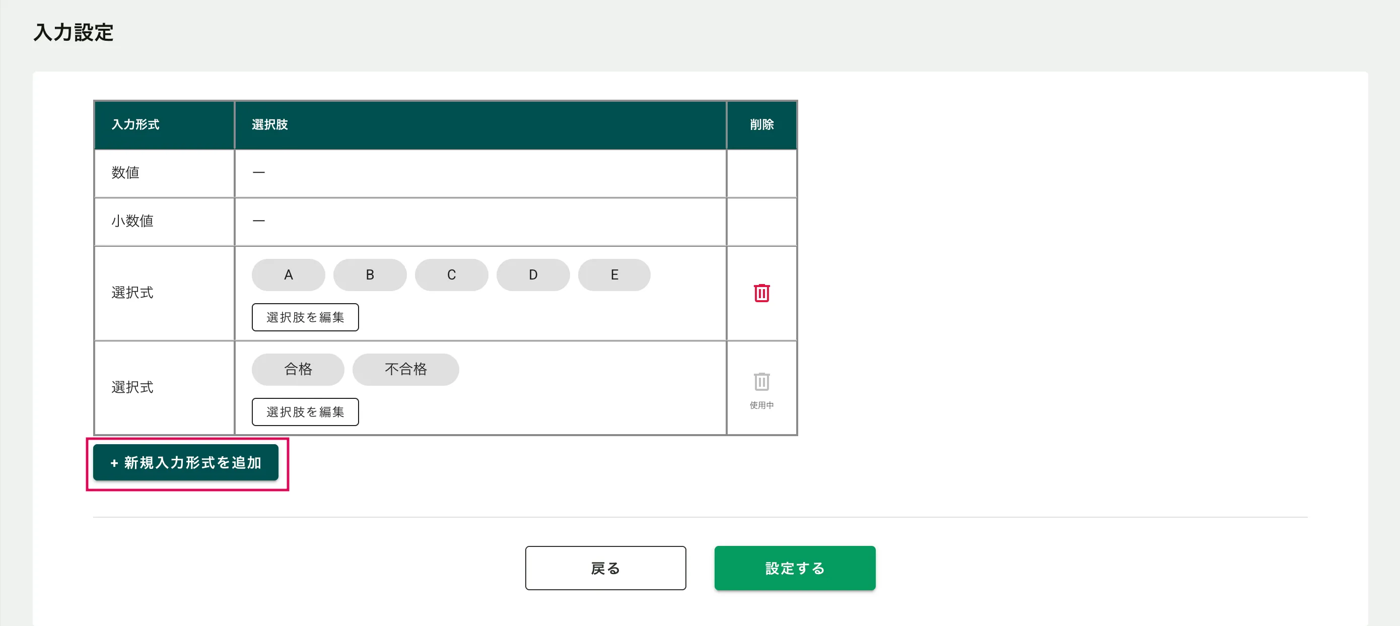Click the 入力設定 page heading
The height and width of the screenshot is (626, 1400).
pyautogui.click(x=74, y=33)
